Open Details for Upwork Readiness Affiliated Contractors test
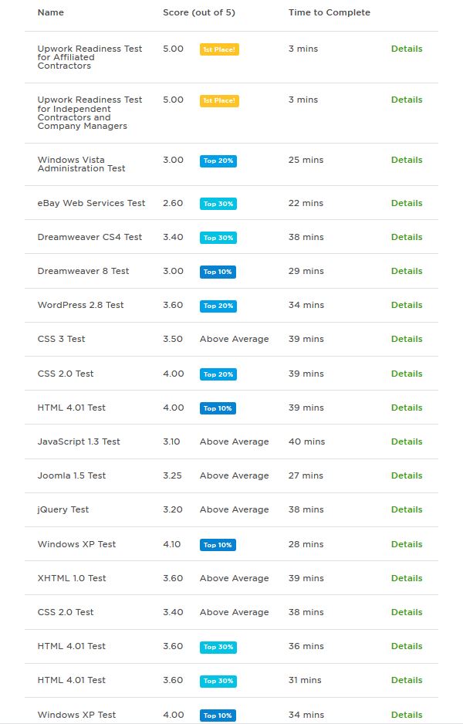The height and width of the screenshot is (724, 463). (x=406, y=49)
